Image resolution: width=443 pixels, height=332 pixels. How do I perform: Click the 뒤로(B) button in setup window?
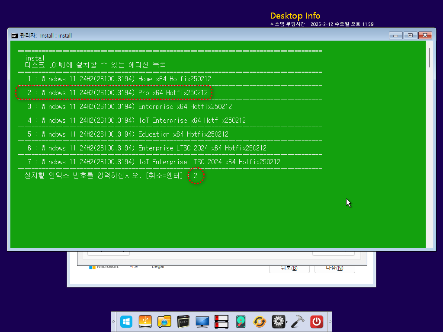click(x=289, y=268)
